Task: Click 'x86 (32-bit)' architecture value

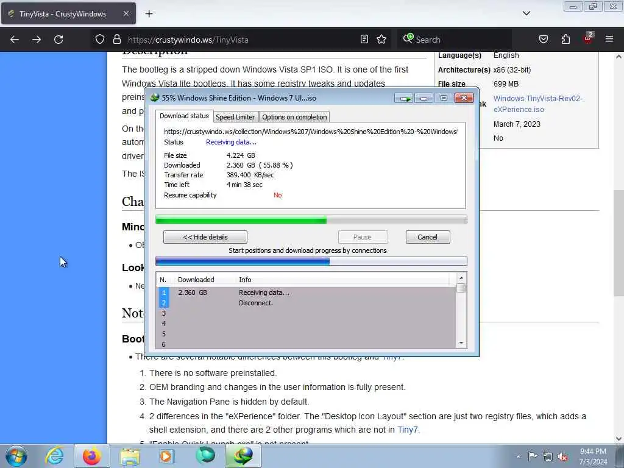Action: tap(512, 69)
